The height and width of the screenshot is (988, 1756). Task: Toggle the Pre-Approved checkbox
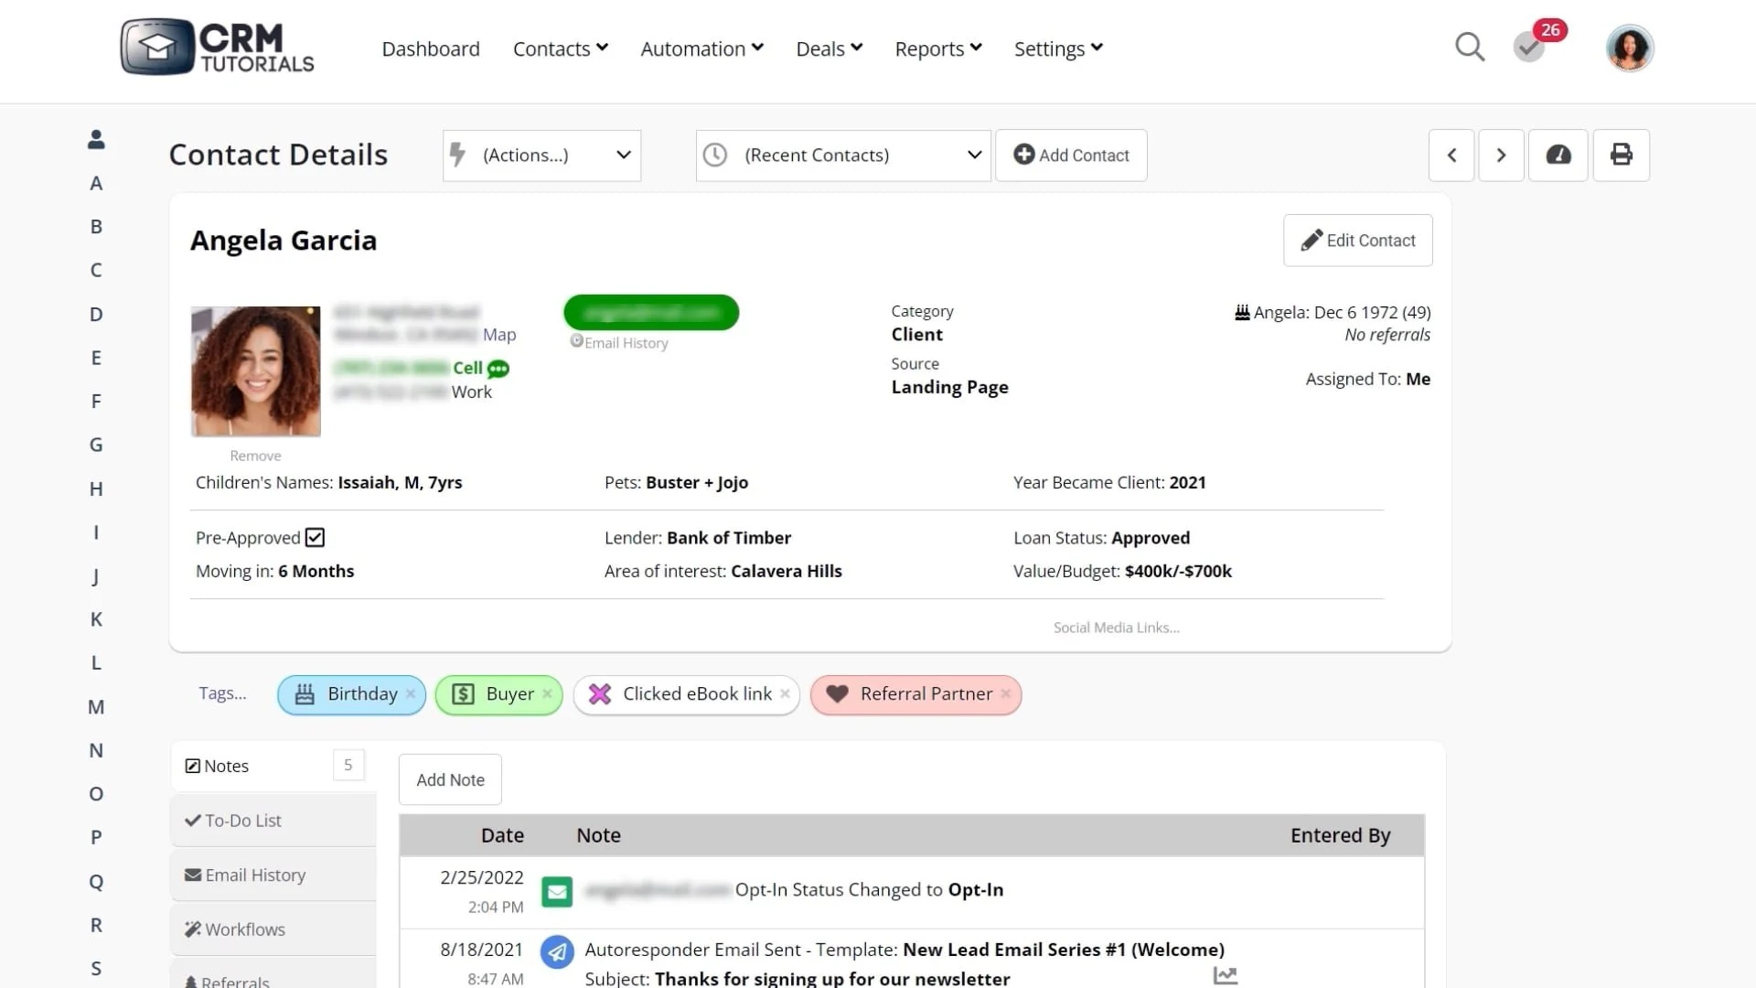[315, 538]
